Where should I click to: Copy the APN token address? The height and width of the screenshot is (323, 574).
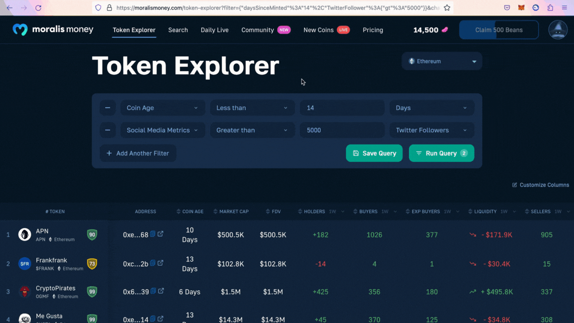(152, 234)
